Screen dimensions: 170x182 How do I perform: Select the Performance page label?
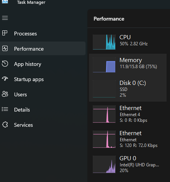[29, 49]
